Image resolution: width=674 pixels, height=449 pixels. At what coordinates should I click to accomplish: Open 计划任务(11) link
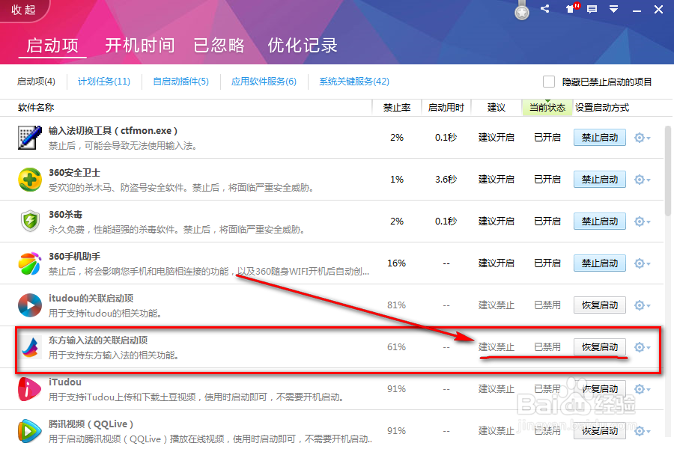103,82
